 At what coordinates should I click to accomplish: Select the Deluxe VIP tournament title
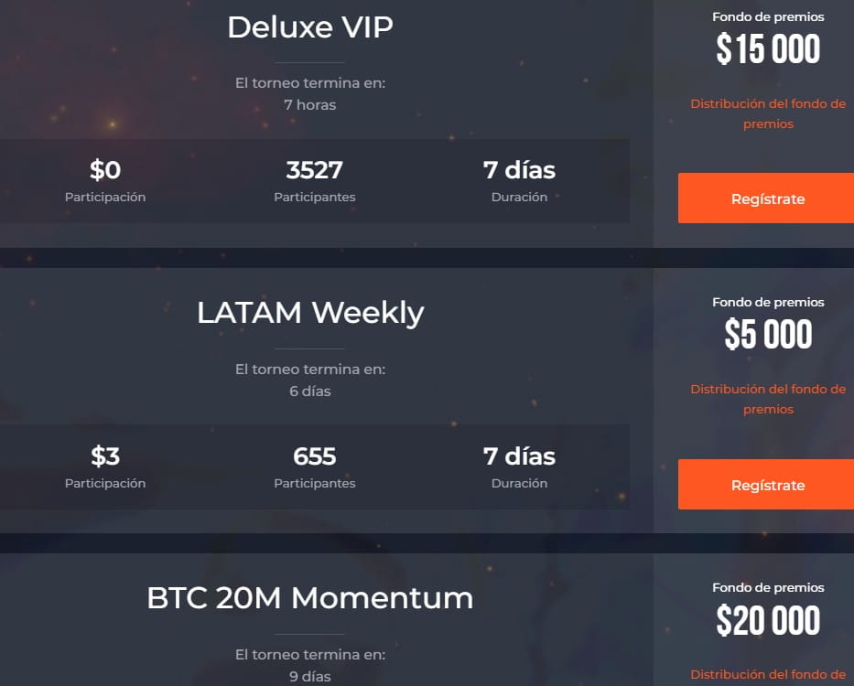click(x=310, y=27)
